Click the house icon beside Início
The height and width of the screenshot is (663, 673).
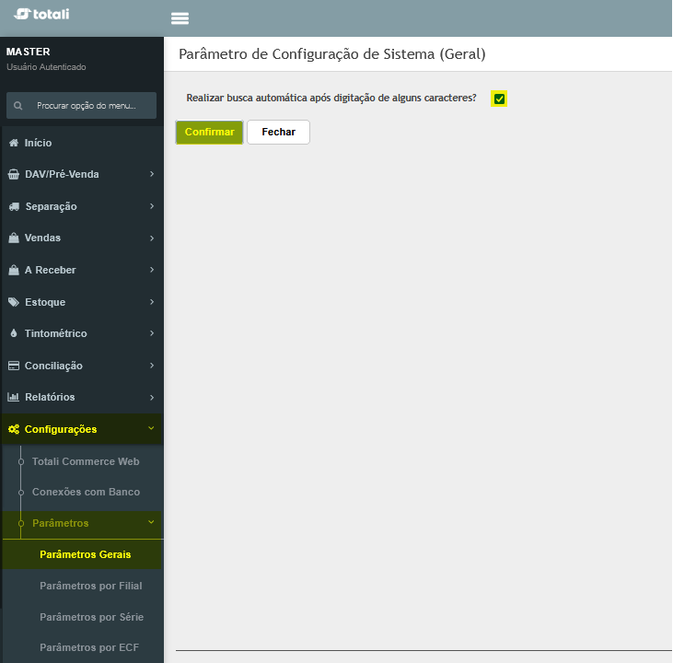[x=14, y=143]
